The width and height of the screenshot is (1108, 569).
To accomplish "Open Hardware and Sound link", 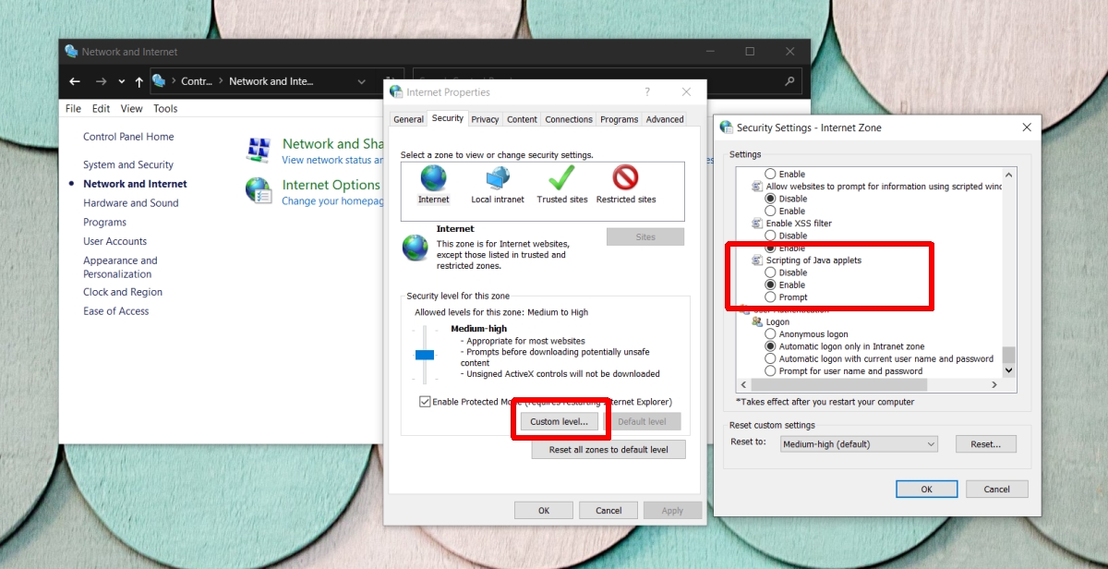I will coord(131,203).
